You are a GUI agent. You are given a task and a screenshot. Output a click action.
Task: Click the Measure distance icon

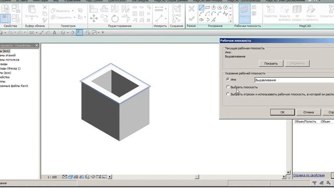coord(159,9)
